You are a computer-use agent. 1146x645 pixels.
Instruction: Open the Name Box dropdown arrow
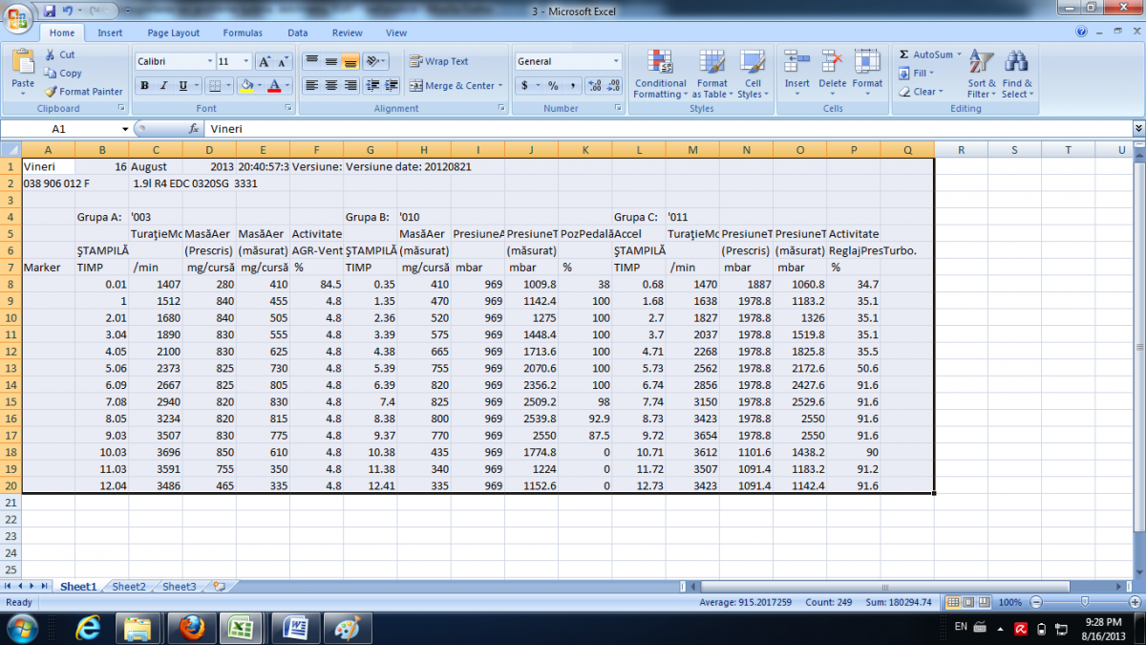coord(125,129)
